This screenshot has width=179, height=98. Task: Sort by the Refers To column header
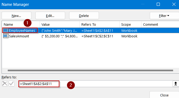coord(99,24)
